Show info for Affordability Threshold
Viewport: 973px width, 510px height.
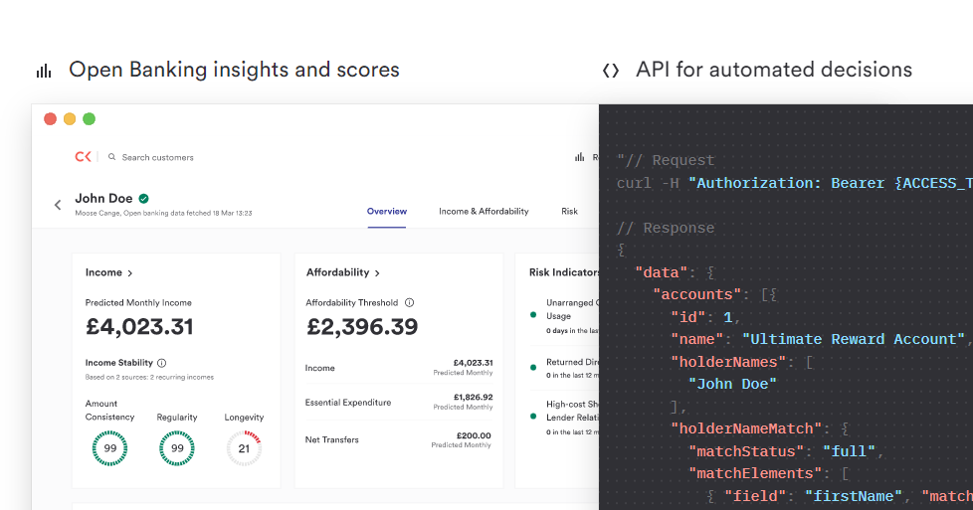point(410,303)
